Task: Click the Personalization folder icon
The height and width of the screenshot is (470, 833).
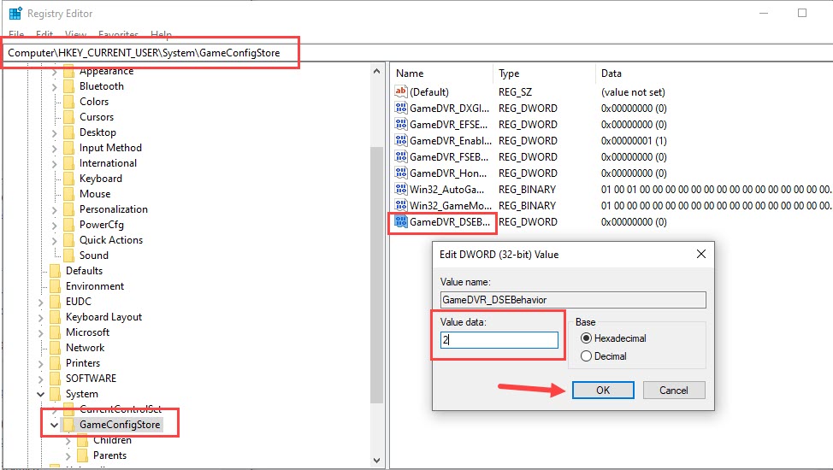Action: [x=69, y=209]
